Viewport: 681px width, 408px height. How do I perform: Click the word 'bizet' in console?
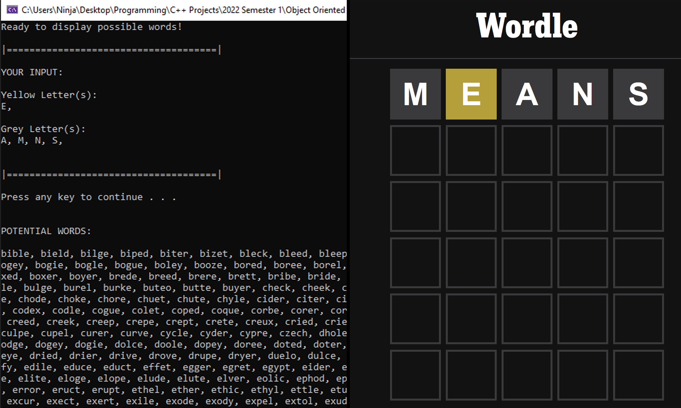pyautogui.click(x=214, y=254)
